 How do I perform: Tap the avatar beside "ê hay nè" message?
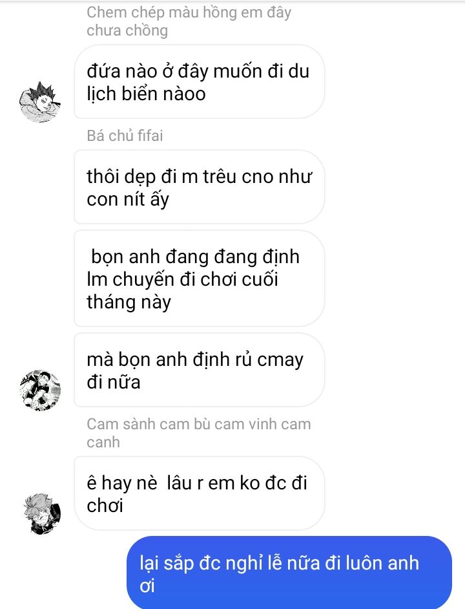click(41, 514)
